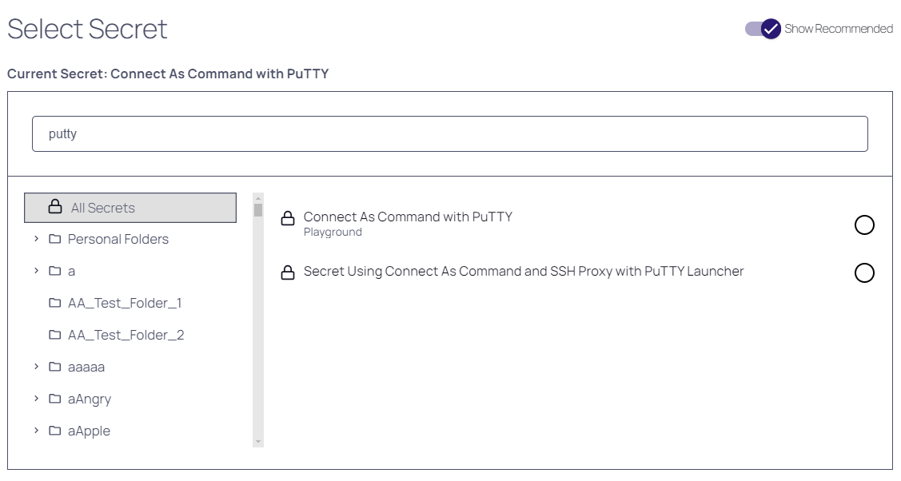The width and height of the screenshot is (901, 481).
Task: Click lock icon of Connect As Command with PuTTY
Action: 288,218
